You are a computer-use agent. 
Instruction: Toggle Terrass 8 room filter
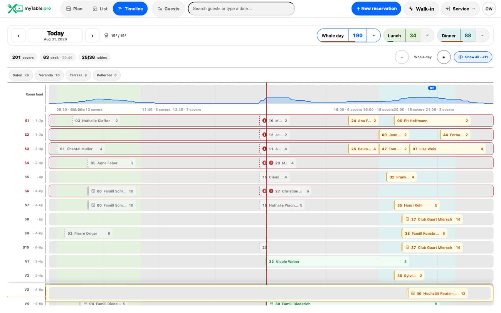tap(78, 75)
